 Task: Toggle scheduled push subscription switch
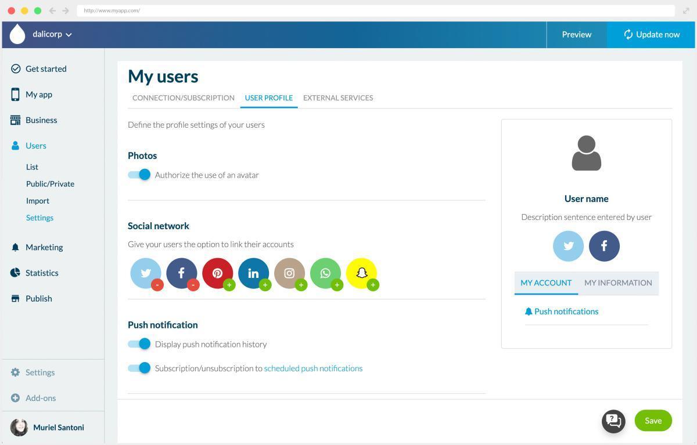click(139, 368)
